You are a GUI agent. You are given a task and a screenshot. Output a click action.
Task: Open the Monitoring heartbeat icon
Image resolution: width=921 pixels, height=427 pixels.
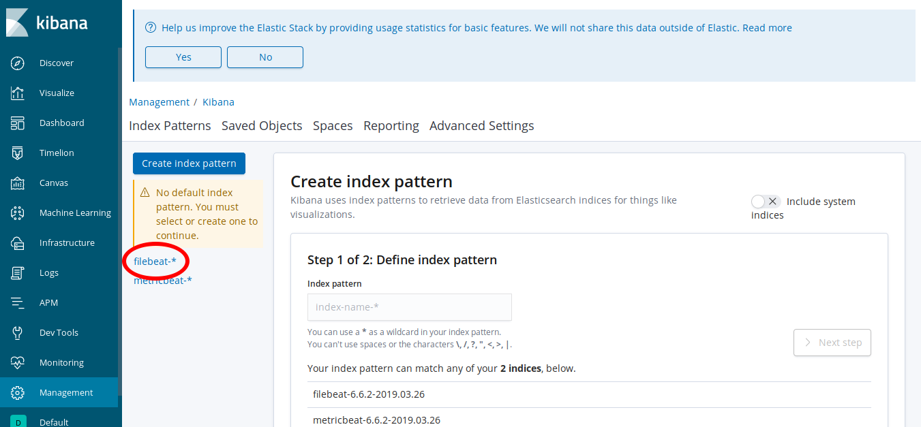coord(16,362)
